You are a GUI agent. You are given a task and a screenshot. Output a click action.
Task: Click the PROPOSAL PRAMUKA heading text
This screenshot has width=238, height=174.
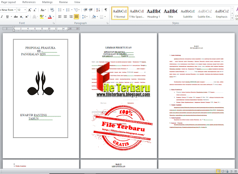pyautogui.click(x=40, y=48)
